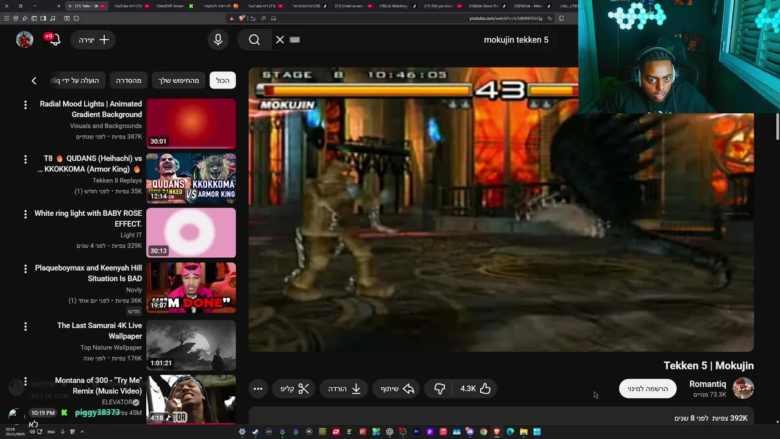This screenshot has height=439, width=780.
Task: Click the Windows Start button
Action: [537, 432]
